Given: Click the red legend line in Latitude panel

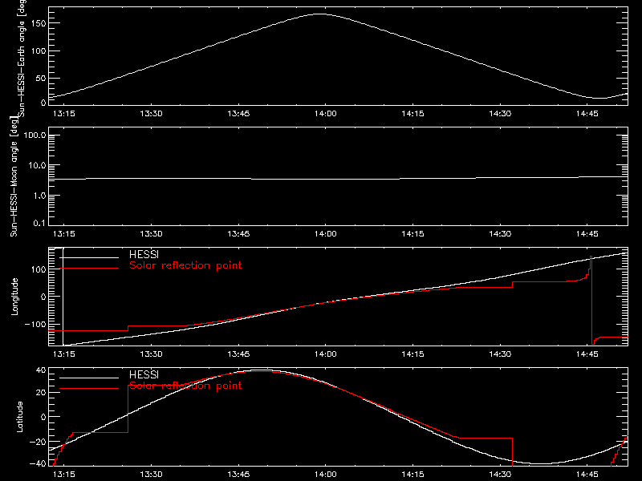Looking at the screenshot, I should coord(89,389).
